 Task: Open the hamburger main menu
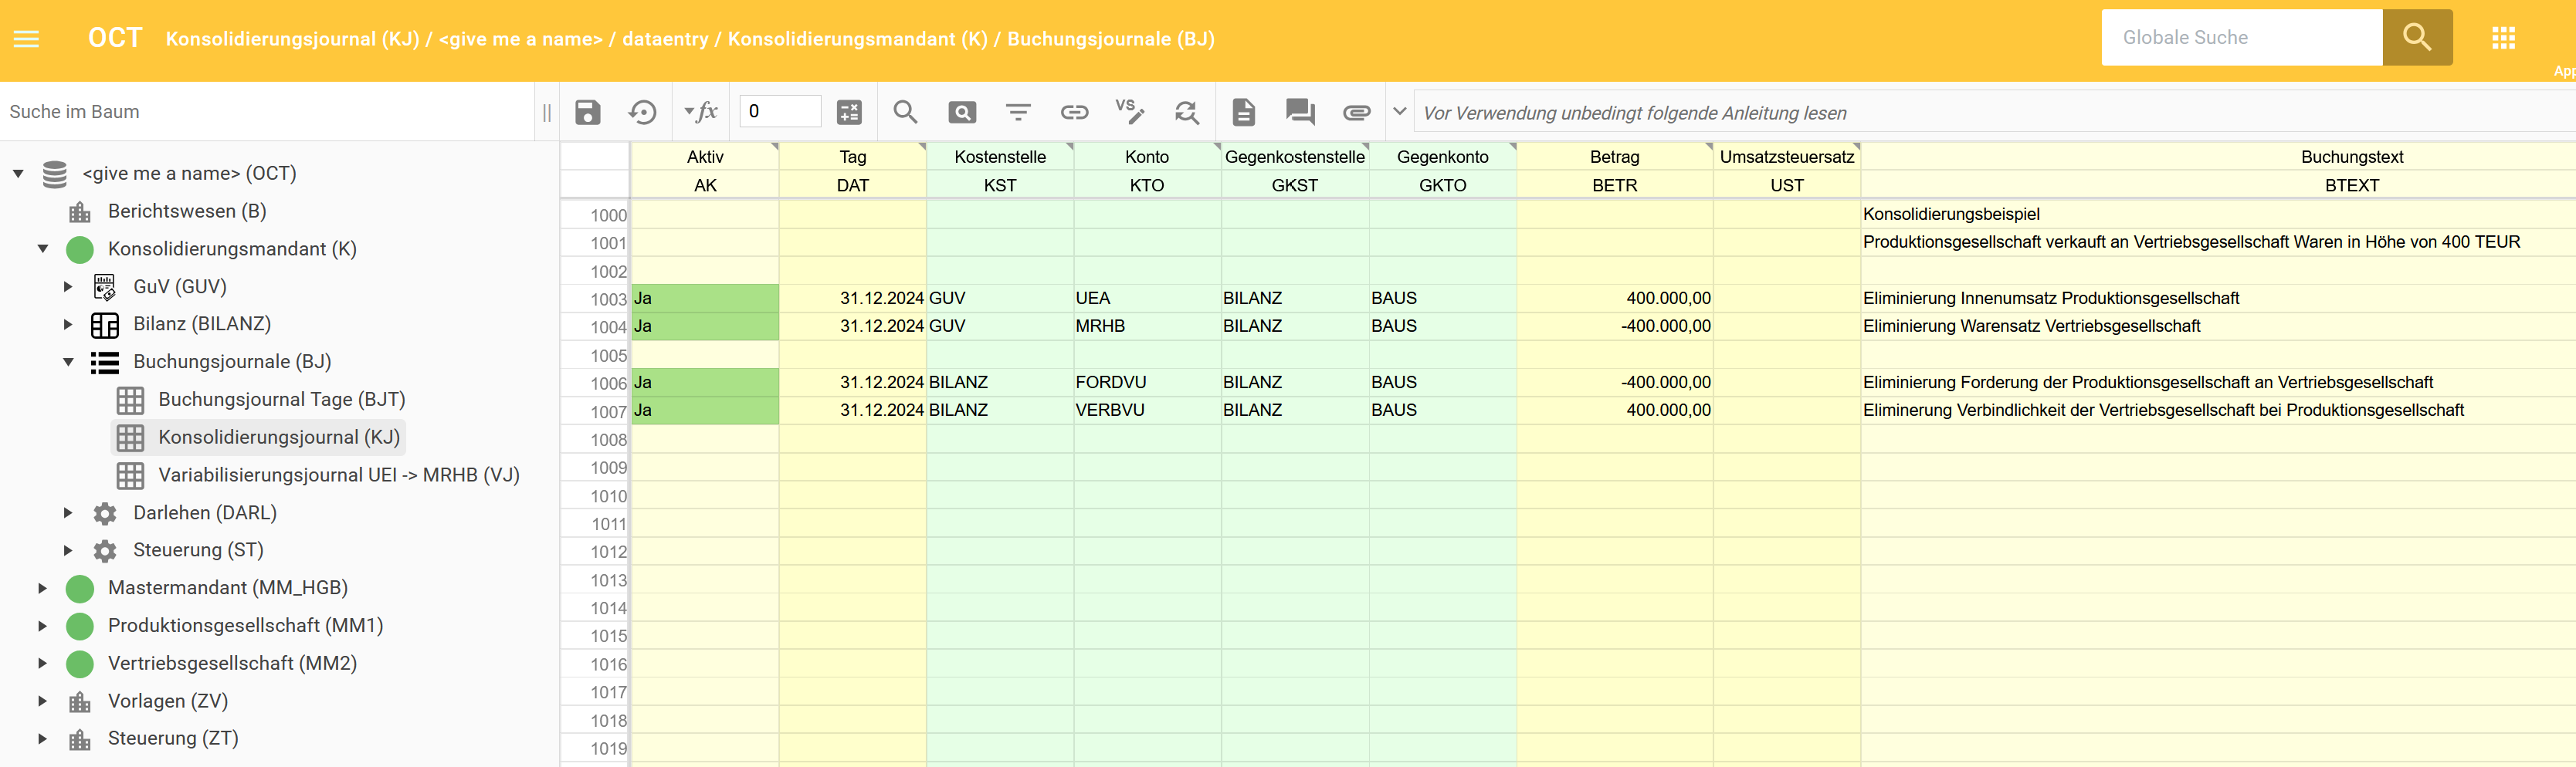click(27, 39)
